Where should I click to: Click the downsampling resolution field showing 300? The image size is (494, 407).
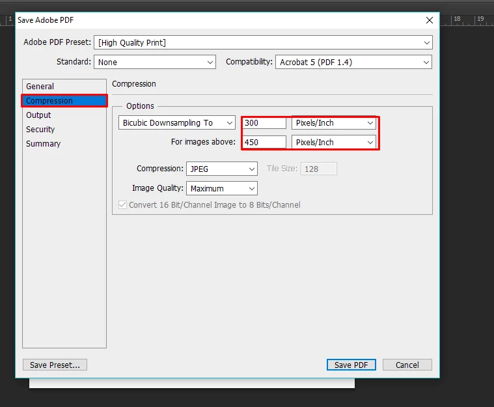264,122
